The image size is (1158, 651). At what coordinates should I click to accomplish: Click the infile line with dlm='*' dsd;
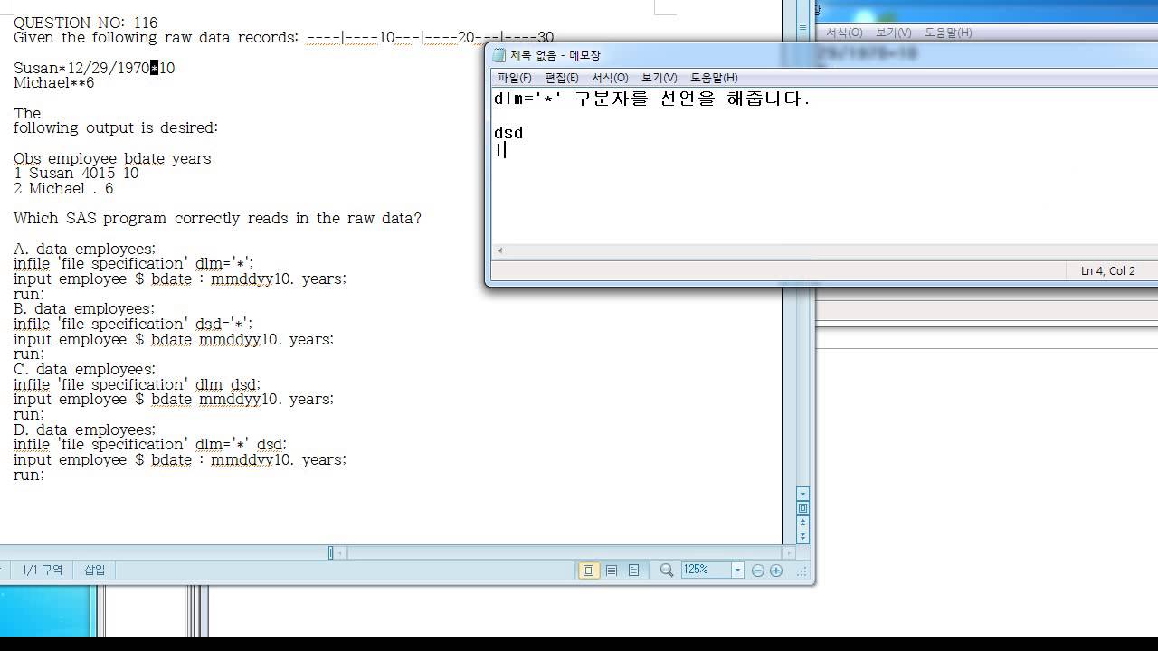(x=150, y=445)
